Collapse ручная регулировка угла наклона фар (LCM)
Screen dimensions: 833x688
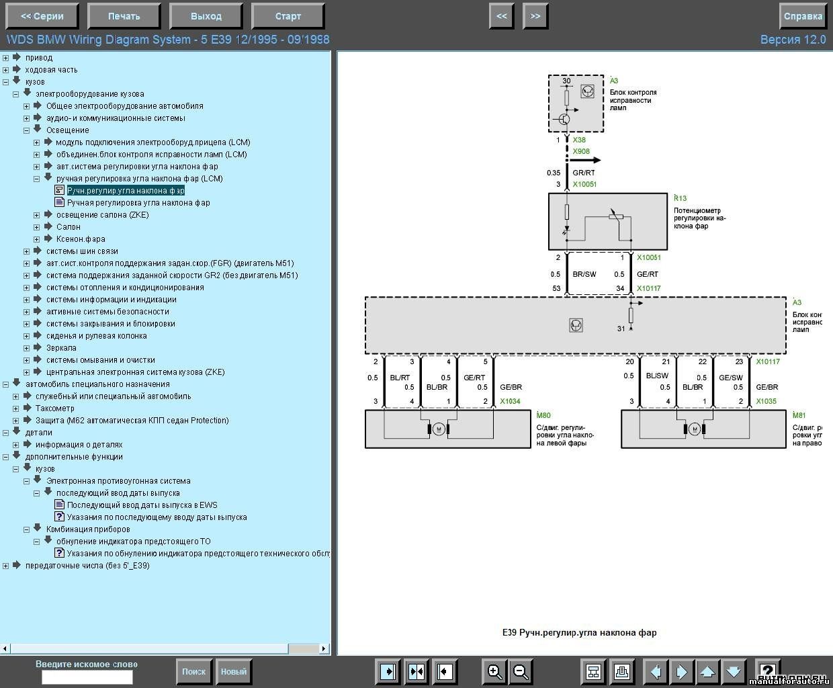[37, 179]
